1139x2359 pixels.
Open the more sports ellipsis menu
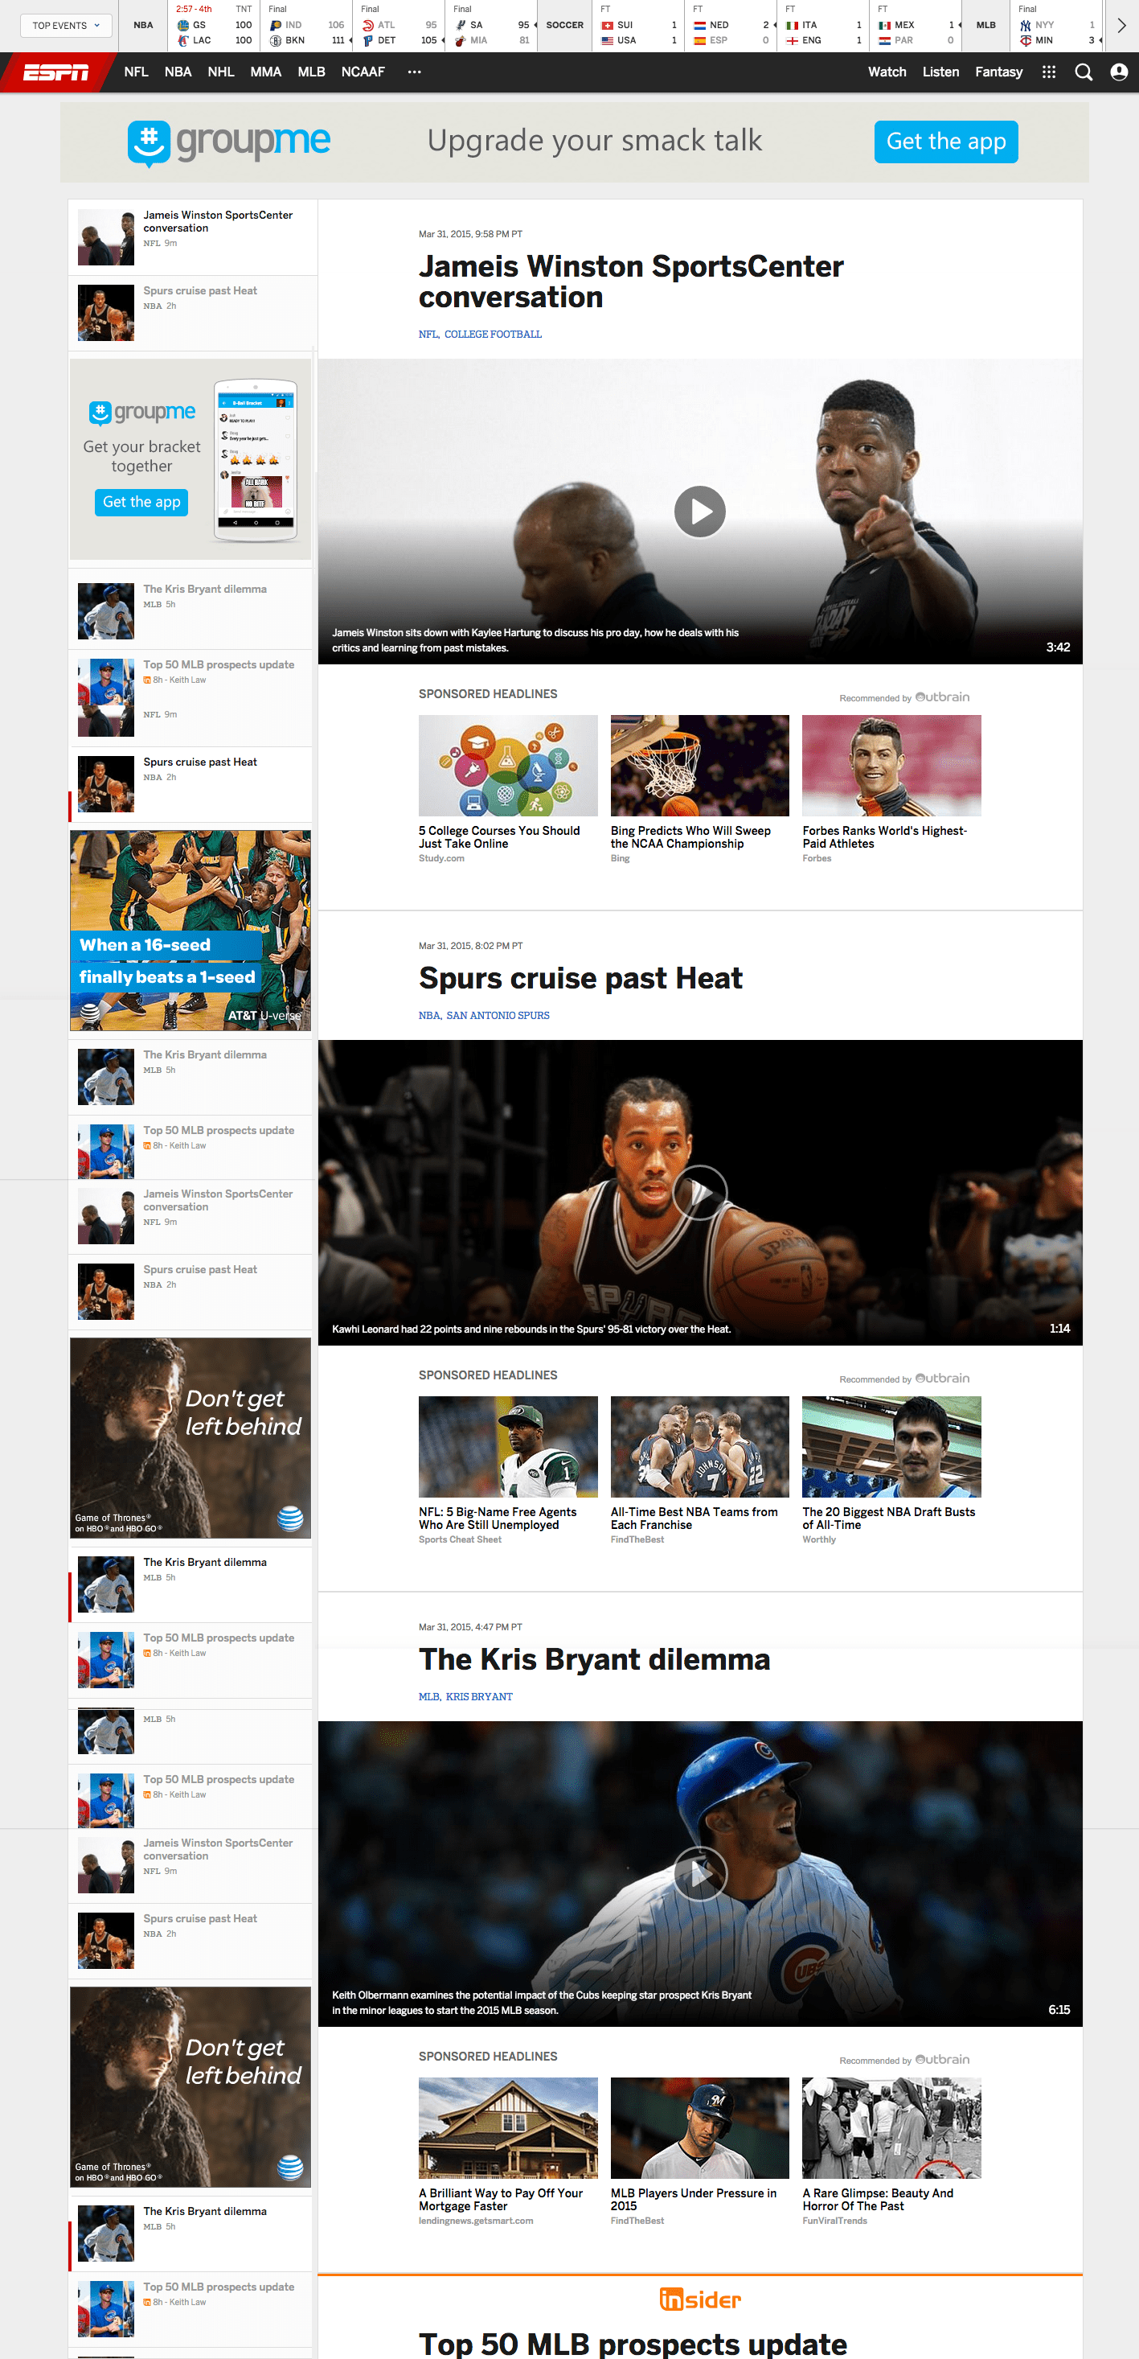415,72
